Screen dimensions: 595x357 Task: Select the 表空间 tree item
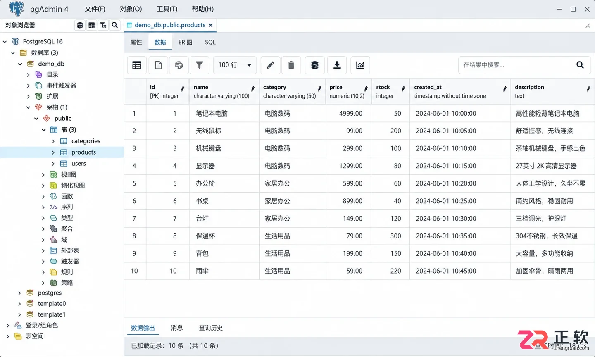(x=35, y=336)
